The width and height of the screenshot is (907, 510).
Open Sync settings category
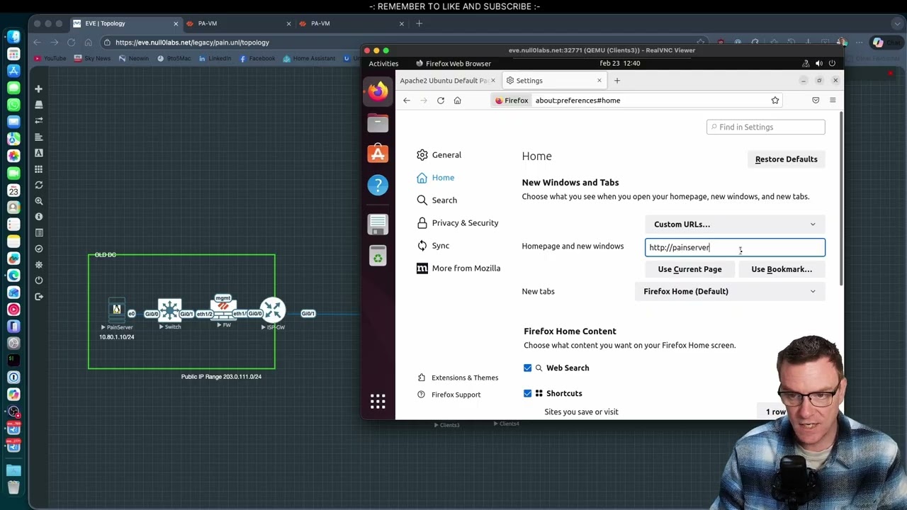433,246
